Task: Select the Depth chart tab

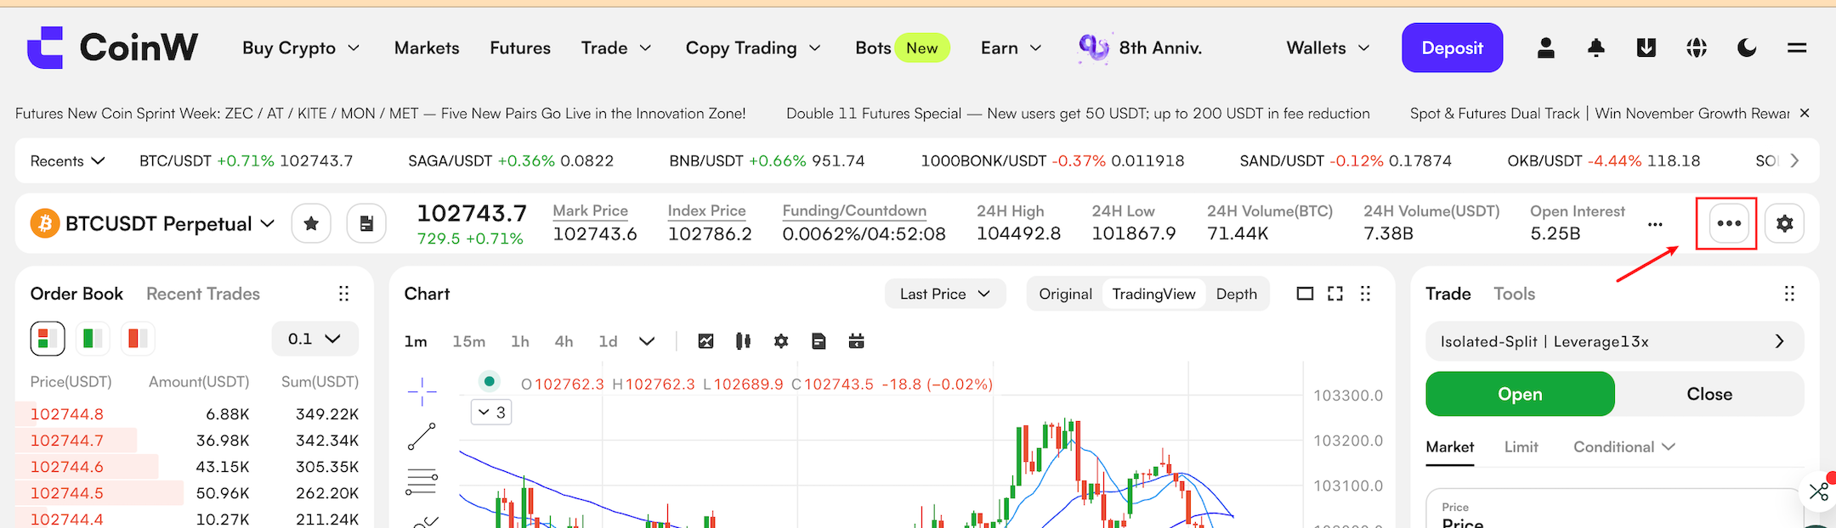Action: coord(1236,294)
